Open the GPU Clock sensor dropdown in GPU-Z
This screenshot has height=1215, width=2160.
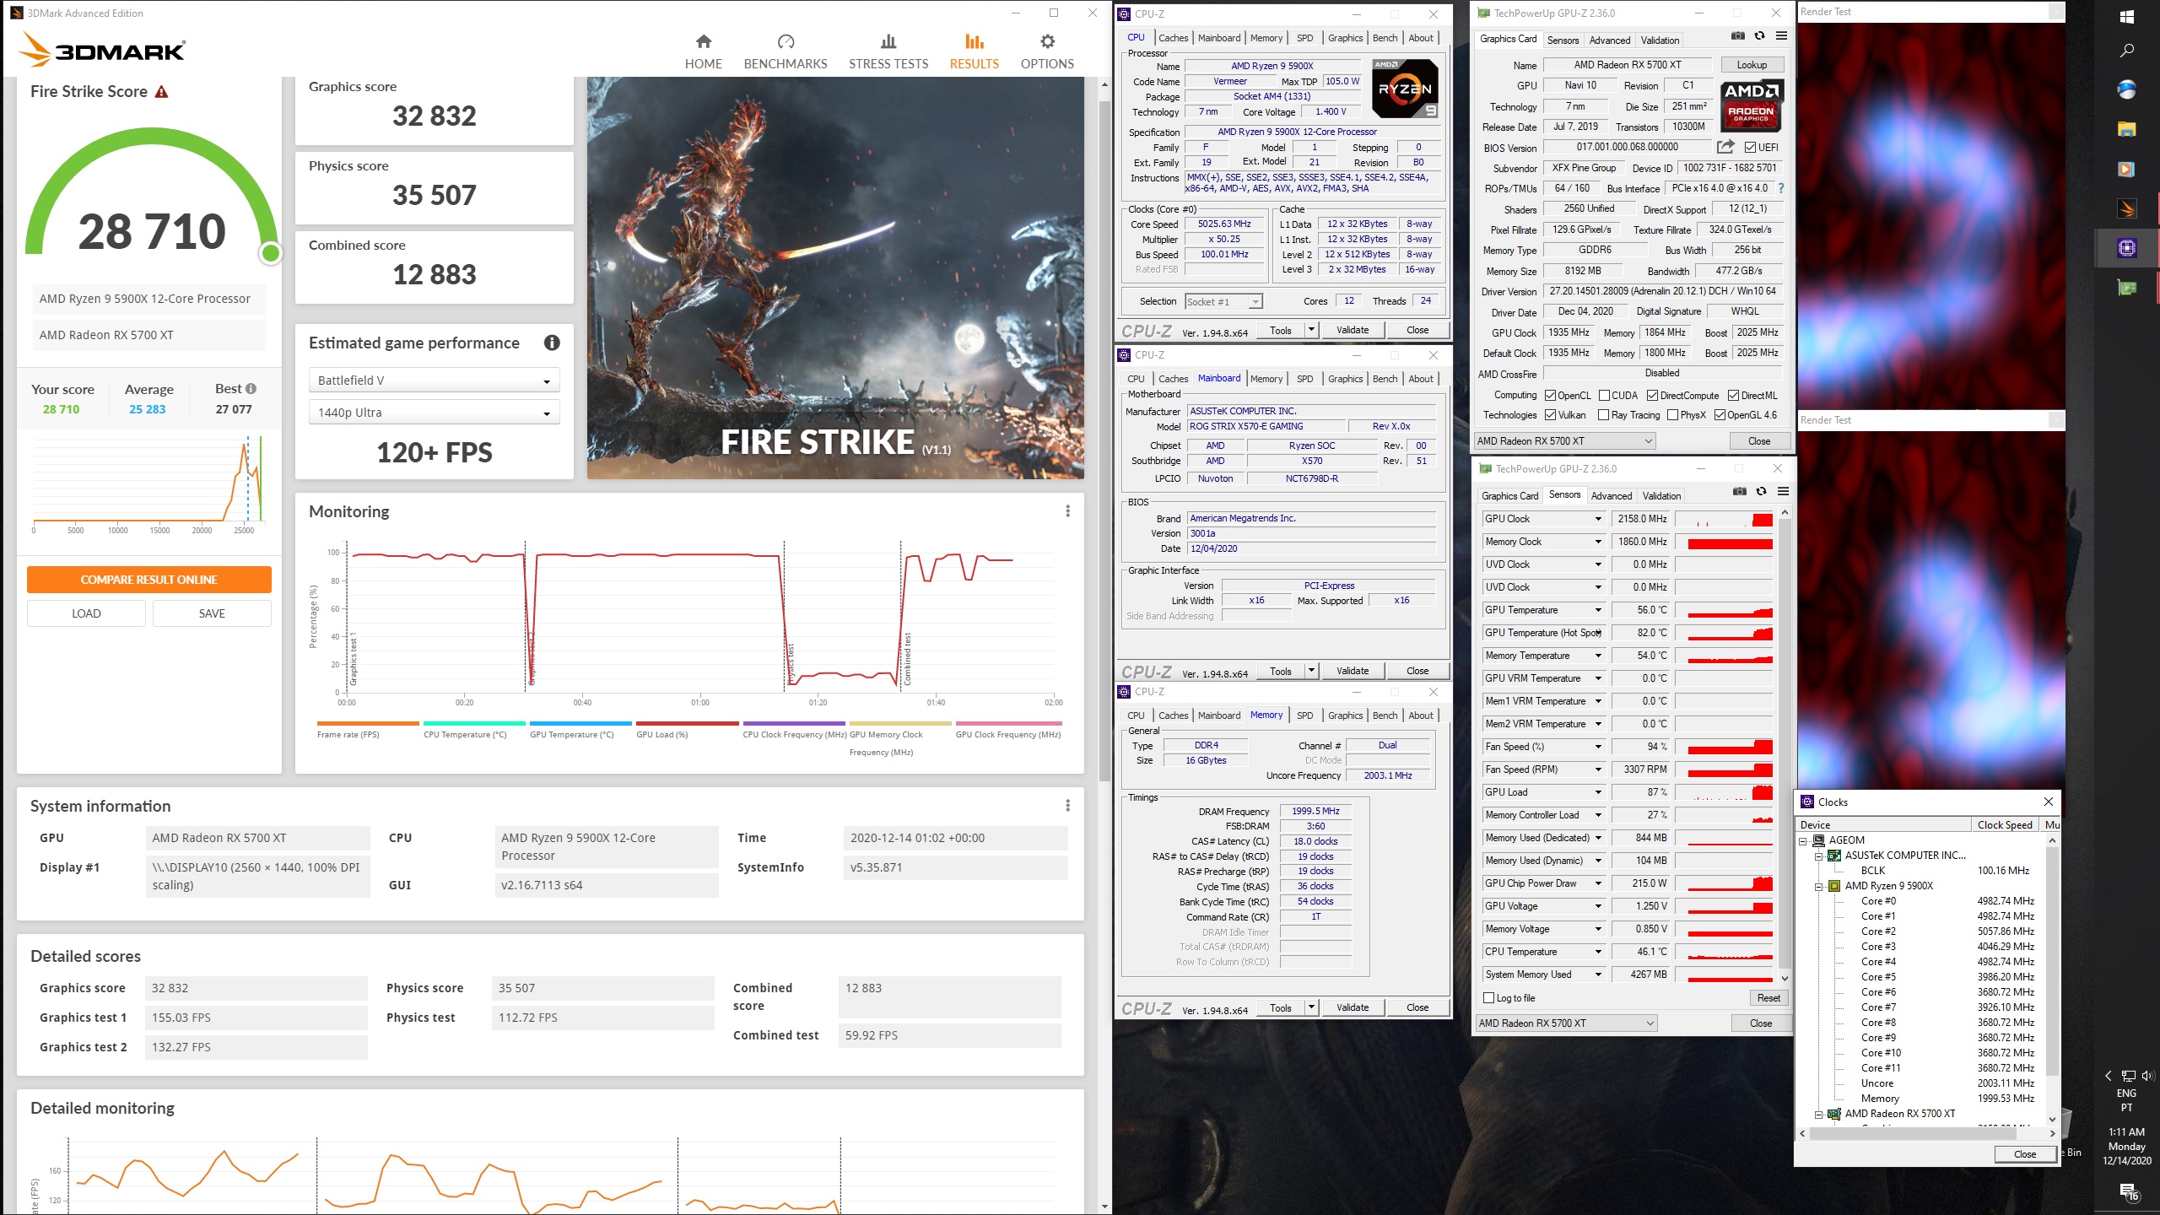(x=1597, y=519)
